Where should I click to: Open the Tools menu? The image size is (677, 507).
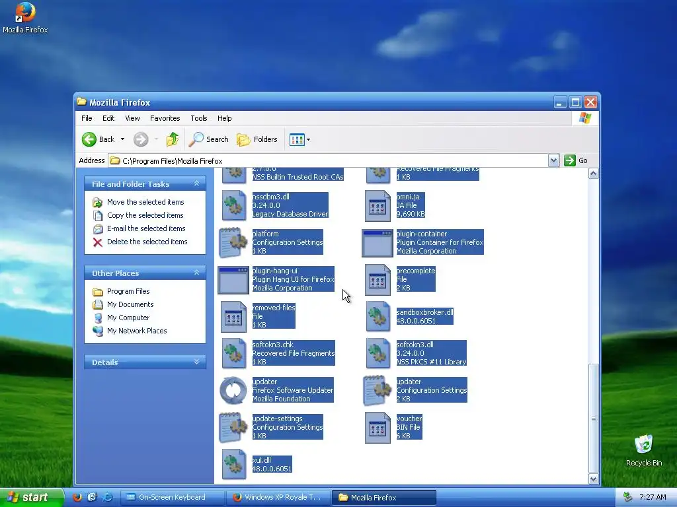[x=199, y=118]
